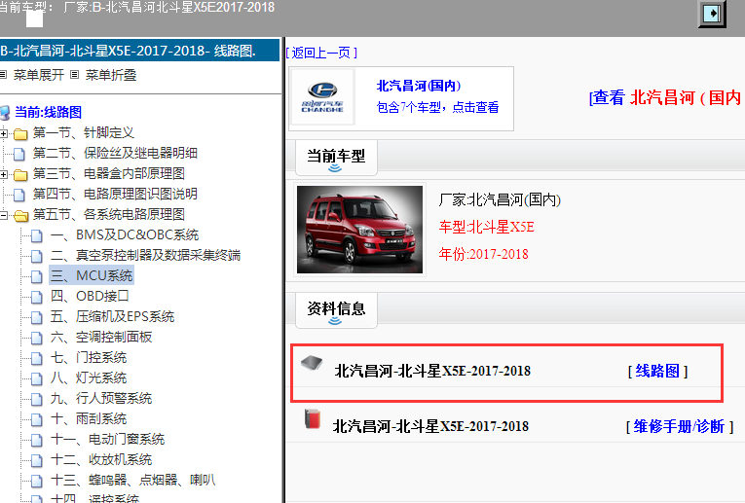Select 十二、收放机系统
This screenshot has height=503, width=745.
tap(101, 459)
